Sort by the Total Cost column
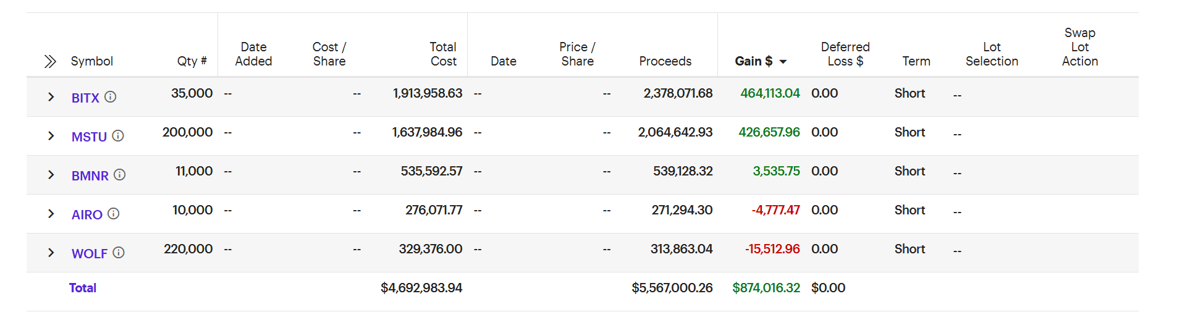 coord(443,54)
